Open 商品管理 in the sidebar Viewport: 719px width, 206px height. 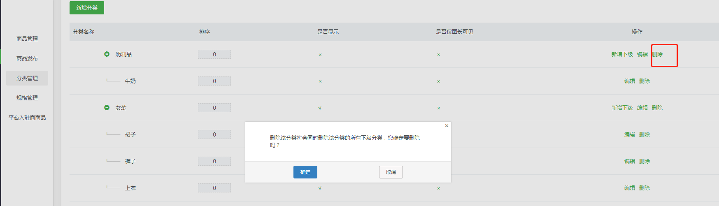[27, 39]
